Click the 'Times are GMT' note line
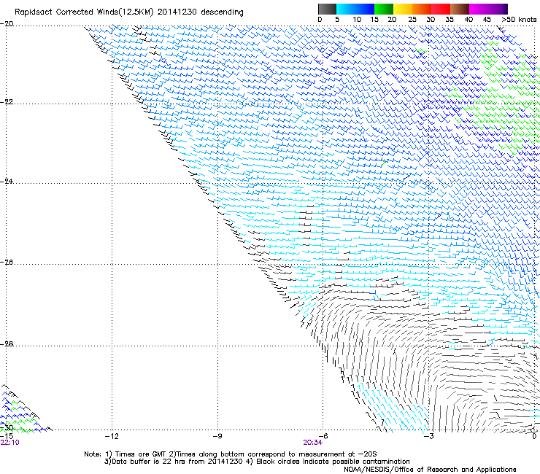The width and height of the screenshot is (540, 474). (230, 454)
